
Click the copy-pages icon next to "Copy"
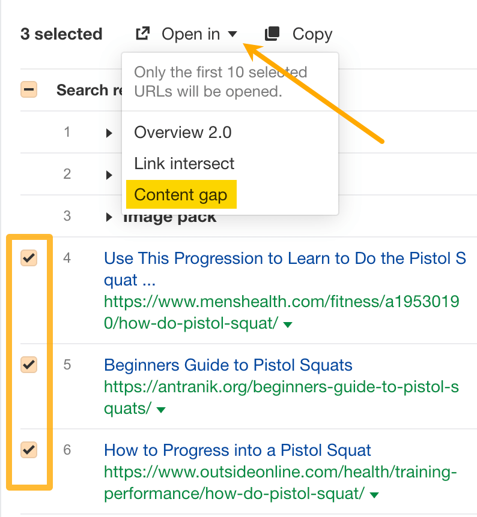point(272,34)
